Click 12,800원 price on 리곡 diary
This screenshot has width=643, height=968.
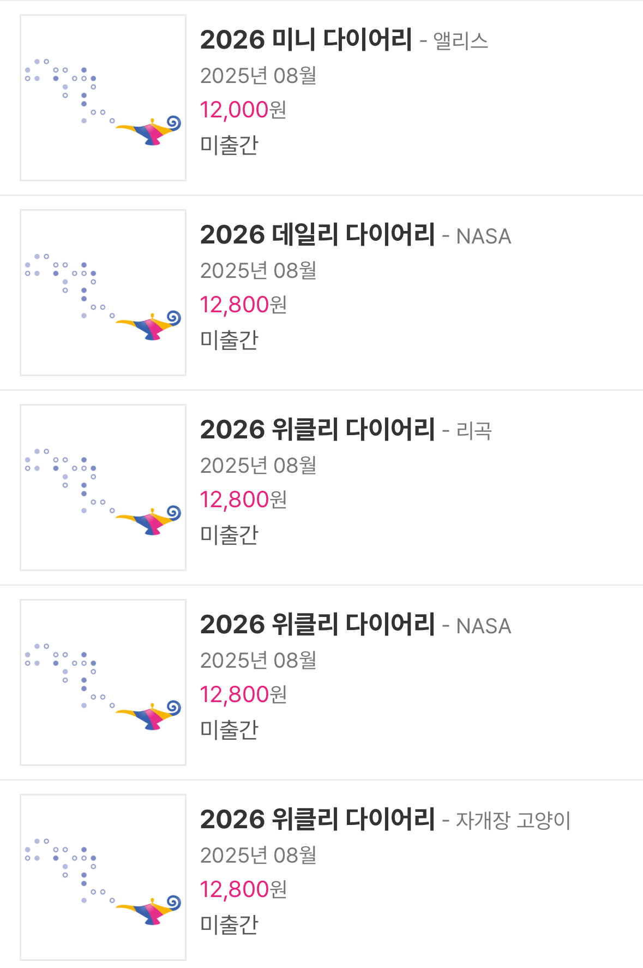coord(243,500)
